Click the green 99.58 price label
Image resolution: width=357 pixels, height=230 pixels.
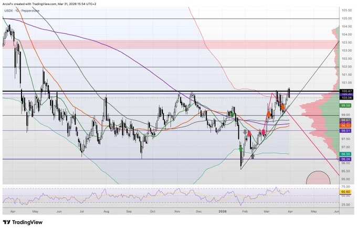(346, 106)
